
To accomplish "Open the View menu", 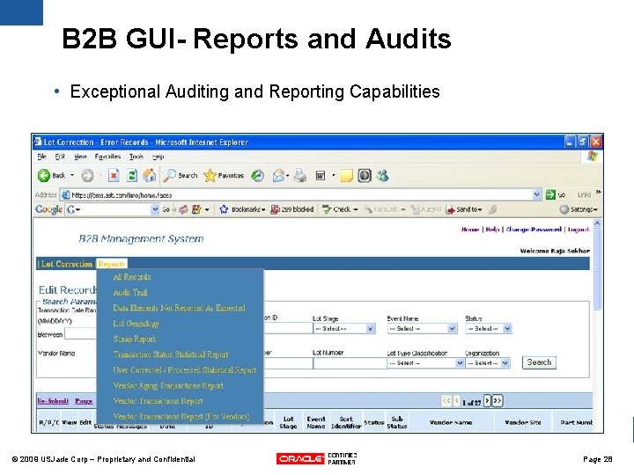I will [80, 157].
